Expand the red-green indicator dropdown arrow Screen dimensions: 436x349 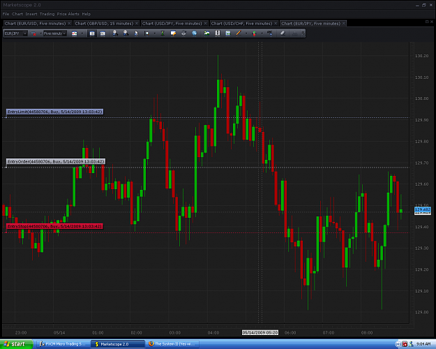262,34
